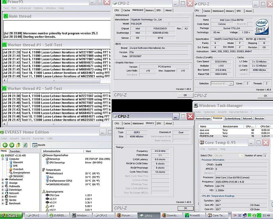Click Windows Task-Manager title bar icon
Image resolution: width=273 pixels, height=219 pixels.
[196, 105]
